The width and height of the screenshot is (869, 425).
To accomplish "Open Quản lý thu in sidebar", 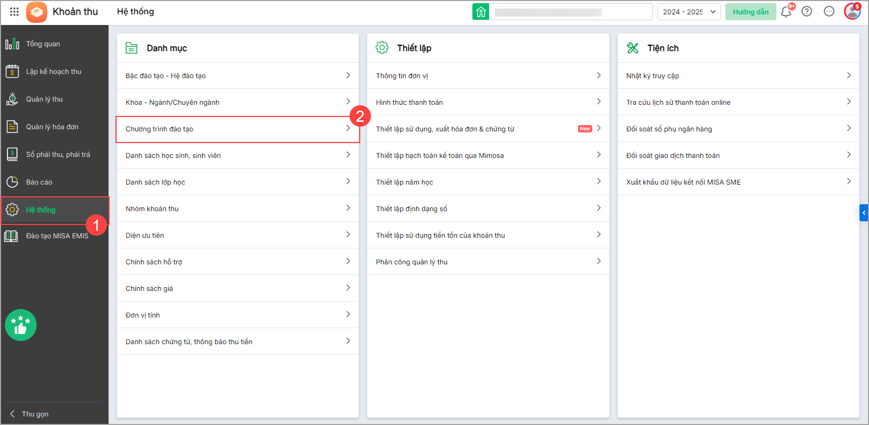I will point(44,99).
